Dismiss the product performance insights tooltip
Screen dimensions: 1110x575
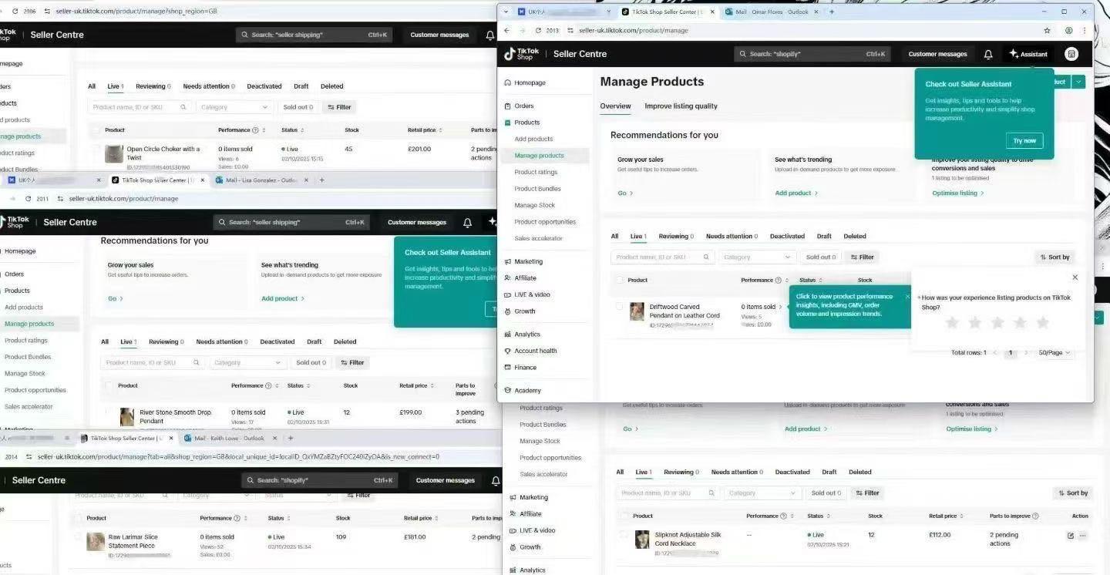(x=907, y=297)
